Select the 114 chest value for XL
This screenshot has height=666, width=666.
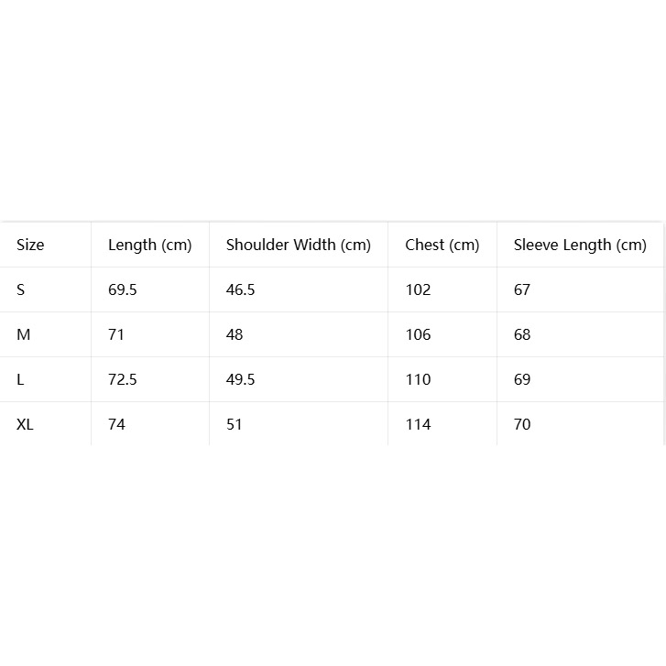418,424
